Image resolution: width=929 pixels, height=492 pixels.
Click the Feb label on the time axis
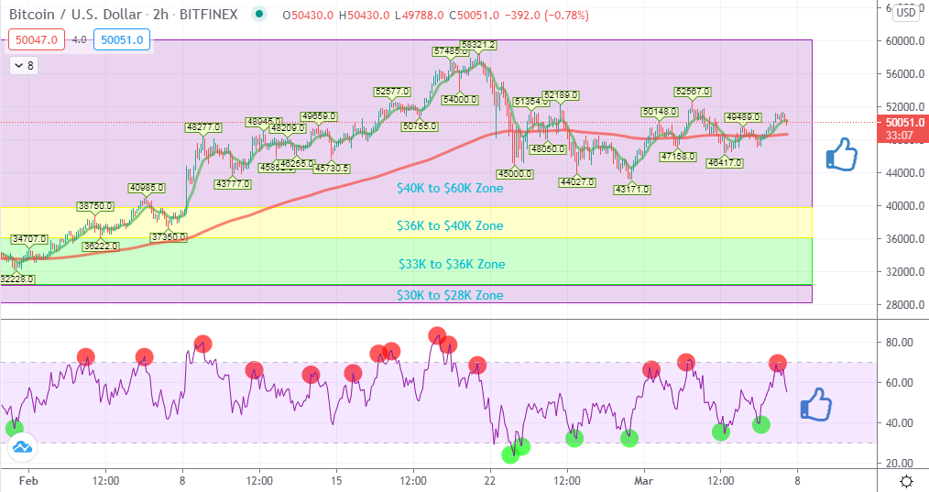[x=28, y=481]
